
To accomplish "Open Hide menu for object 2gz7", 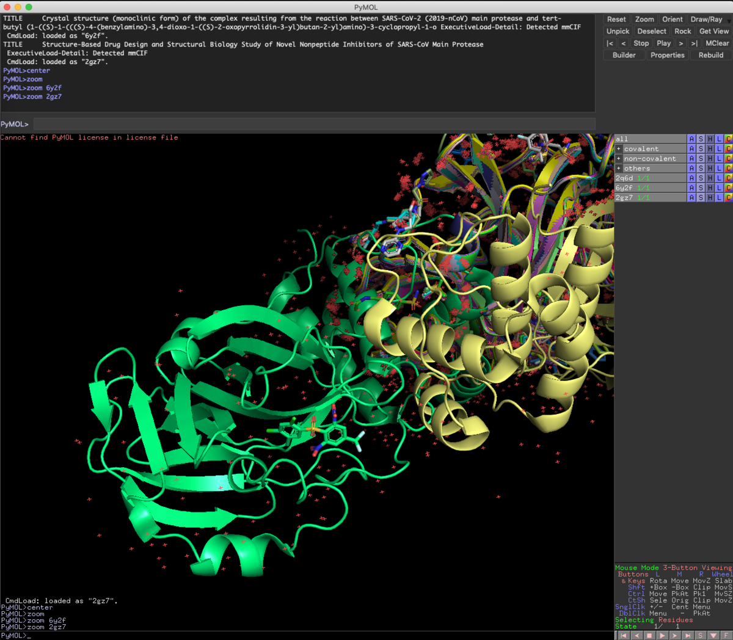I will click(710, 198).
